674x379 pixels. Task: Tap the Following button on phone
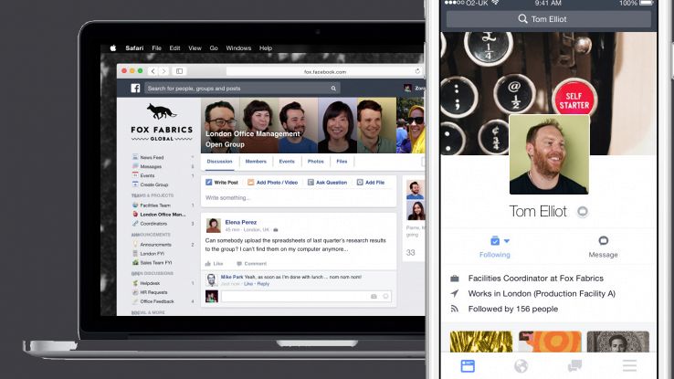coord(495,247)
